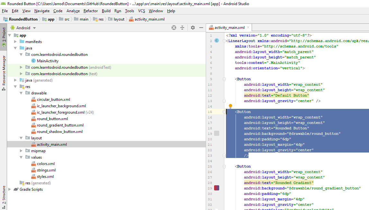Click the scroll from source target icon
The image size is (369, 210).
[x=174, y=28]
